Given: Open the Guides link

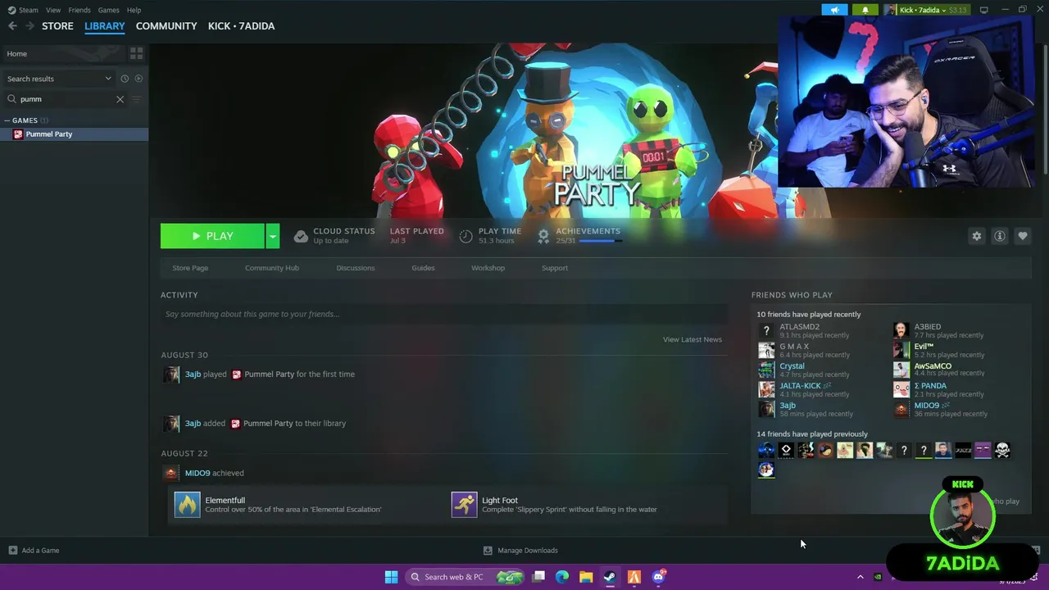Looking at the screenshot, I should [423, 268].
